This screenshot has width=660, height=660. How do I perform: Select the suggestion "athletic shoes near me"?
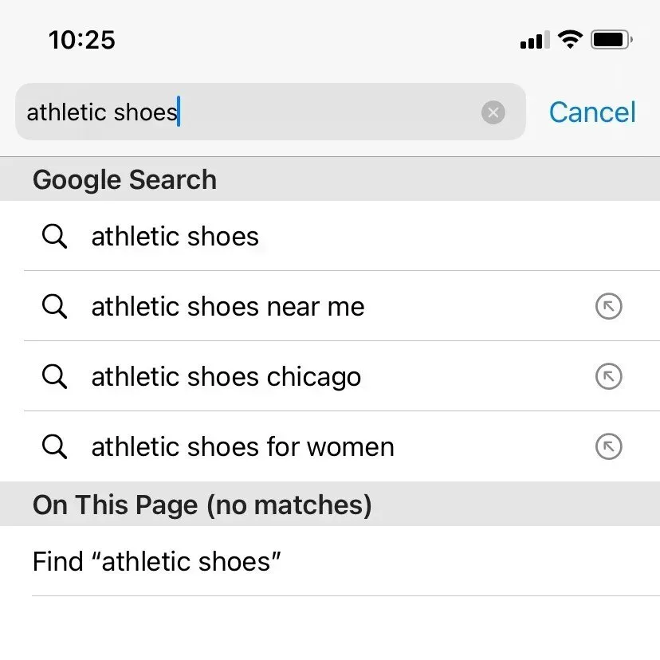227,306
